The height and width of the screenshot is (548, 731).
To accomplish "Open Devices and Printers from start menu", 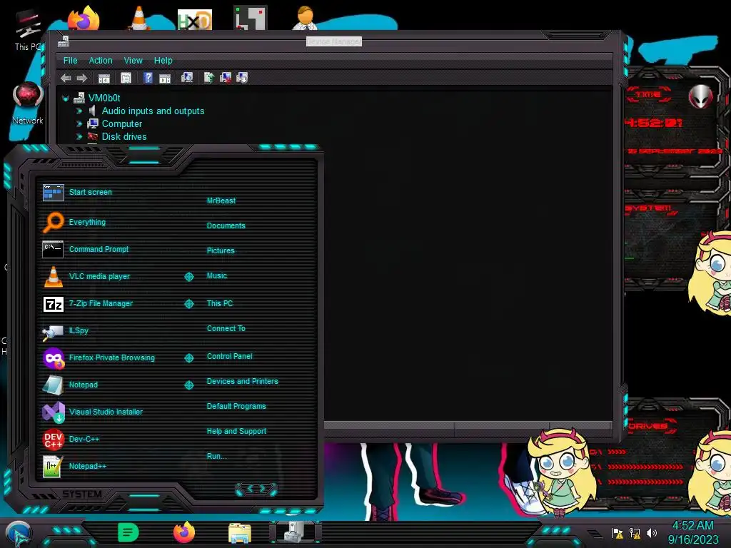I will (243, 381).
